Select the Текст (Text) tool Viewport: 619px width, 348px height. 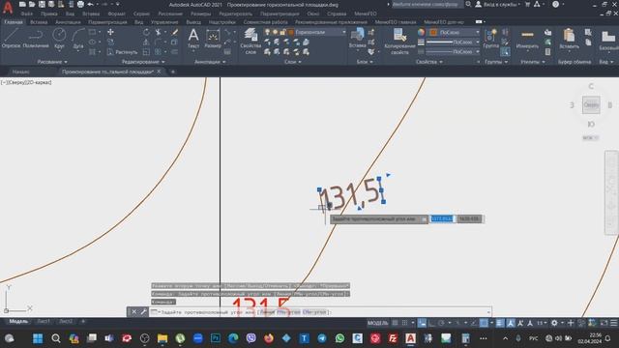pos(193,39)
